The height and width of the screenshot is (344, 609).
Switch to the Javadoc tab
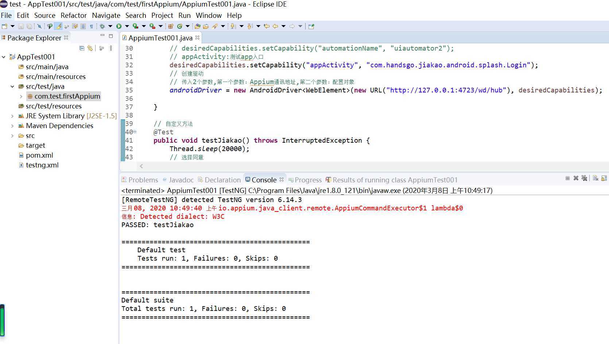(178, 180)
